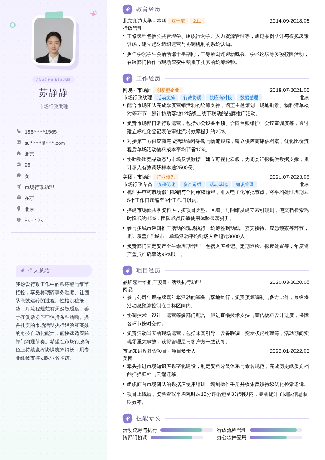This screenshot has height=460, width=325.
Task: Click the 211 tag
Action: pos(197,21)
